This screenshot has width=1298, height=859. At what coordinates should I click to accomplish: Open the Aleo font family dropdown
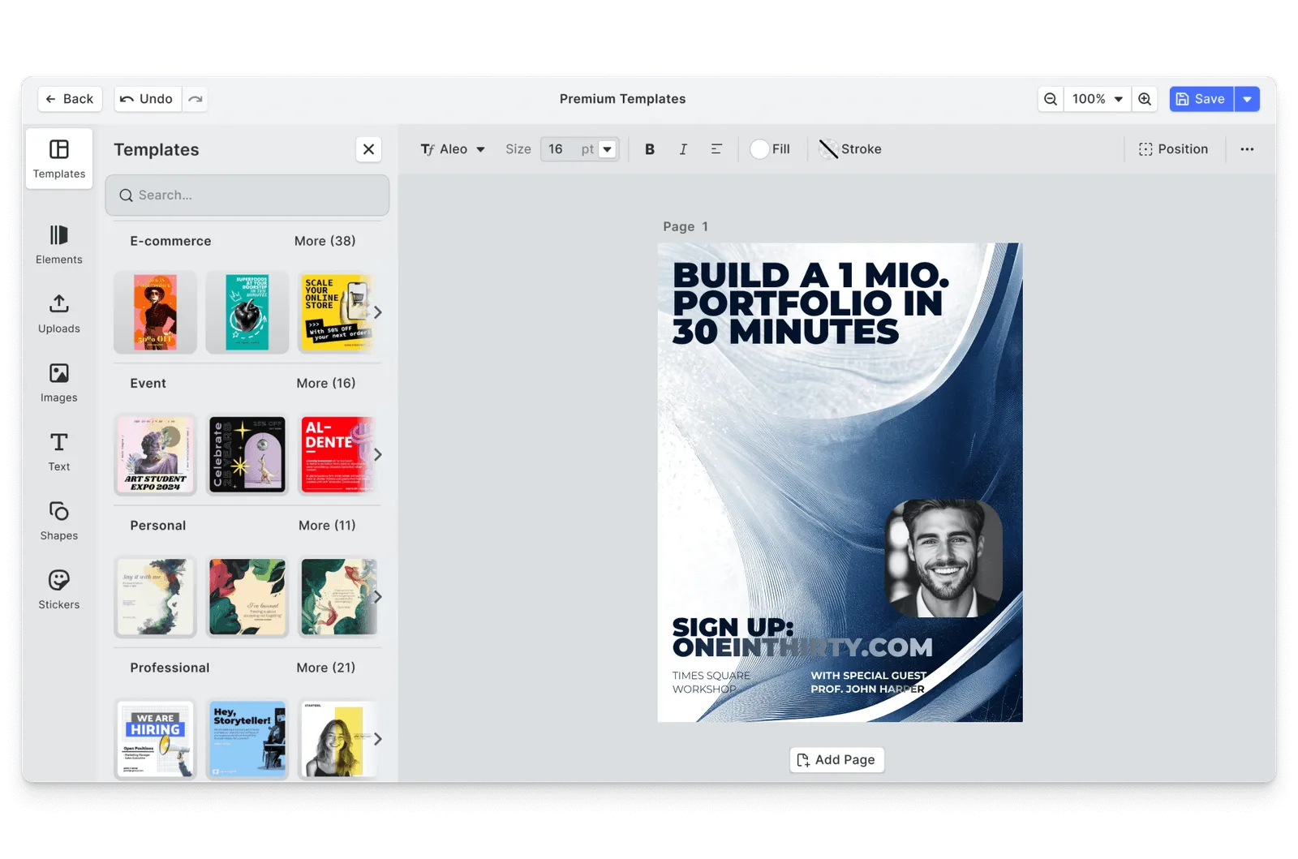coord(453,149)
